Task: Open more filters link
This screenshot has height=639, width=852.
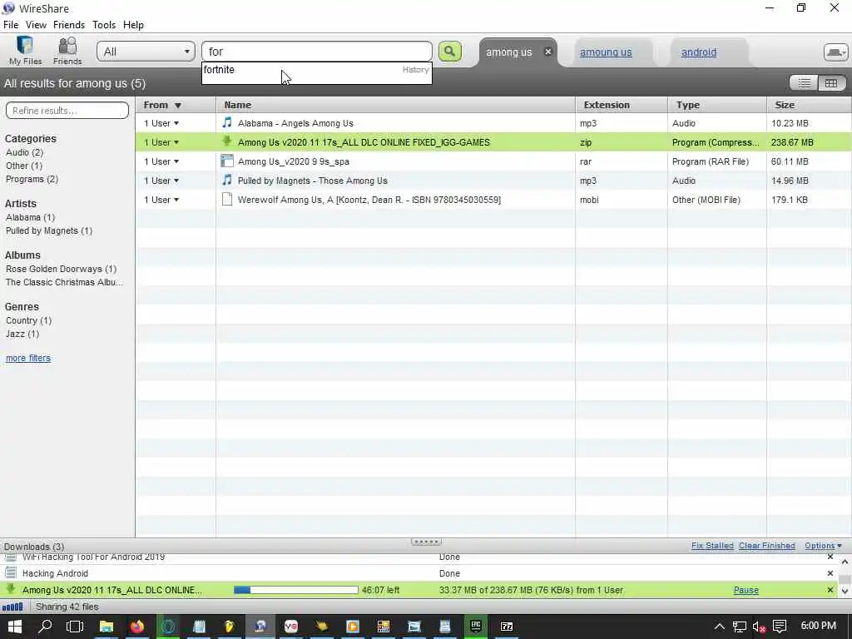Action: click(28, 358)
